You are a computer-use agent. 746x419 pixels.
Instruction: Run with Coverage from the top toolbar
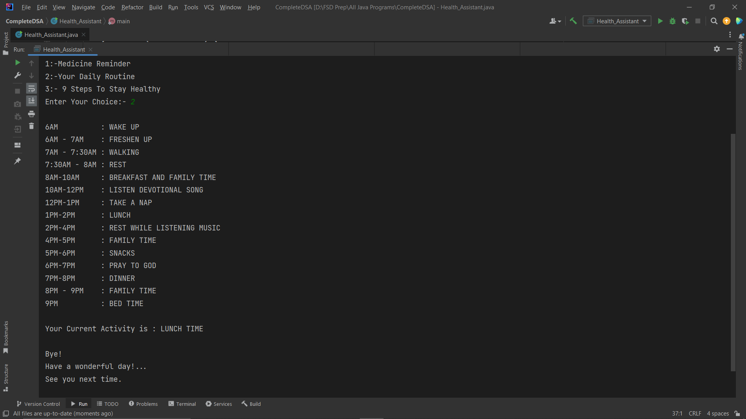(x=685, y=21)
